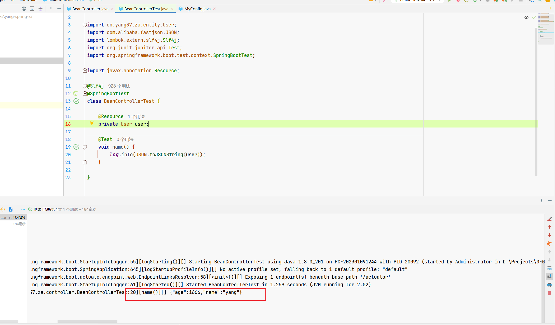This screenshot has height=325, width=555.
Task: Click the console JSON output line with yang
Action: (x=137, y=292)
